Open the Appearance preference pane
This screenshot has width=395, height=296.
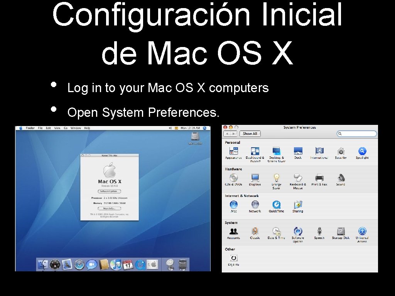pos(233,153)
